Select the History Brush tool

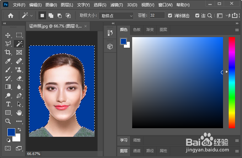click(x=8, y=78)
